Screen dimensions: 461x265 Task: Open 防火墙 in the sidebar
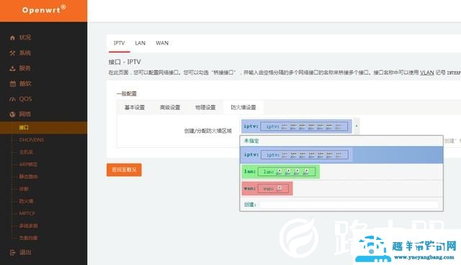click(x=26, y=201)
